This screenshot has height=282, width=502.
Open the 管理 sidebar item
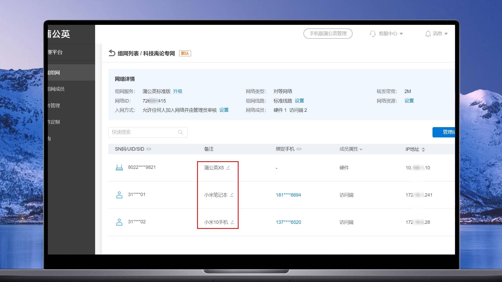pos(54,105)
